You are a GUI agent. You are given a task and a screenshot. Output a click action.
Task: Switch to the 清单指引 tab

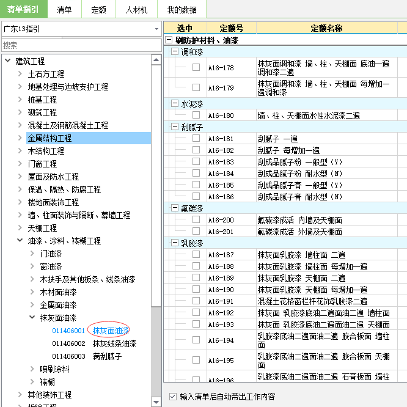23,9
